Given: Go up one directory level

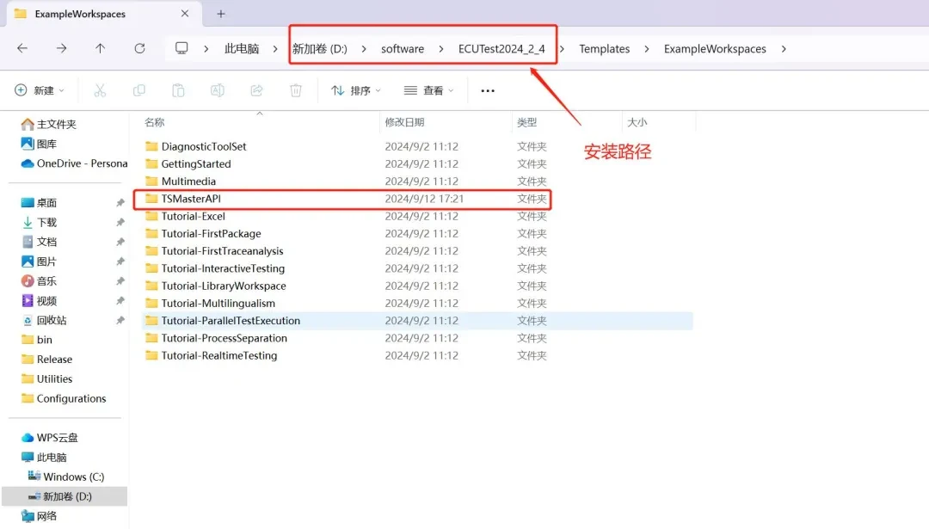Looking at the screenshot, I should [100, 49].
